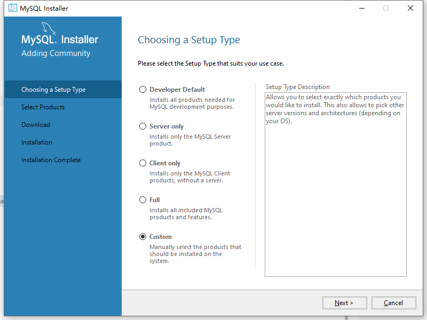Click the Next > button
Viewport: 427px width, 320px height.
pyautogui.click(x=344, y=303)
